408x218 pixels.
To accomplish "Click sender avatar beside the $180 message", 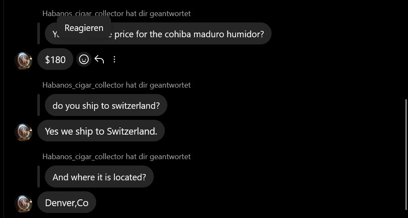I will [x=23, y=61].
